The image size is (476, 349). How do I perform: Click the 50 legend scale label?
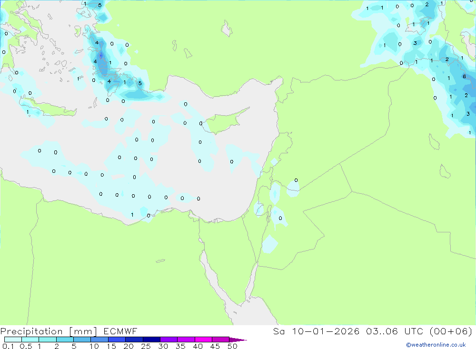click(x=232, y=346)
